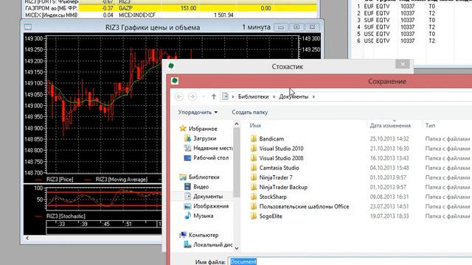Go up one folder level
This screenshot has width=472, height=265.
(214, 96)
